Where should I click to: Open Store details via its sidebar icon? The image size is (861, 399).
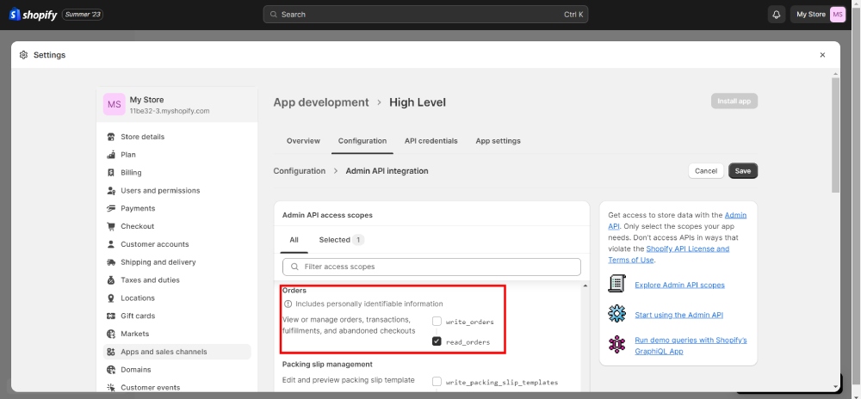coord(111,137)
